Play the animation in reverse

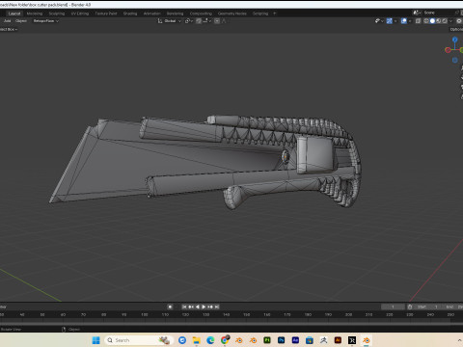click(x=198, y=307)
